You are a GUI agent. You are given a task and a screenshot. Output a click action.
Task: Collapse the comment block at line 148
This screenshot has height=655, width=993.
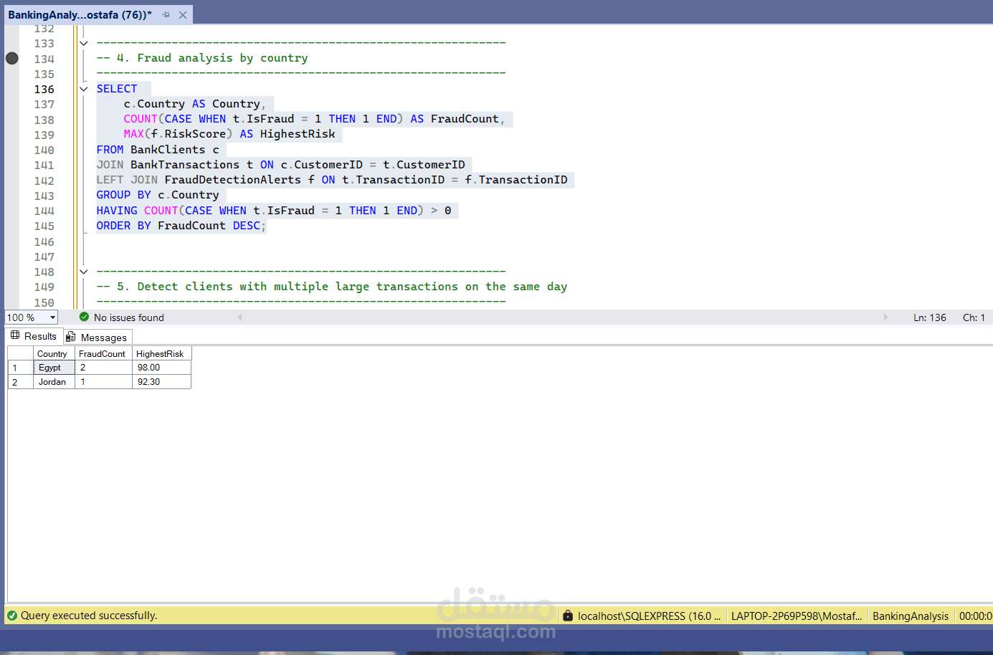click(x=84, y=272)
